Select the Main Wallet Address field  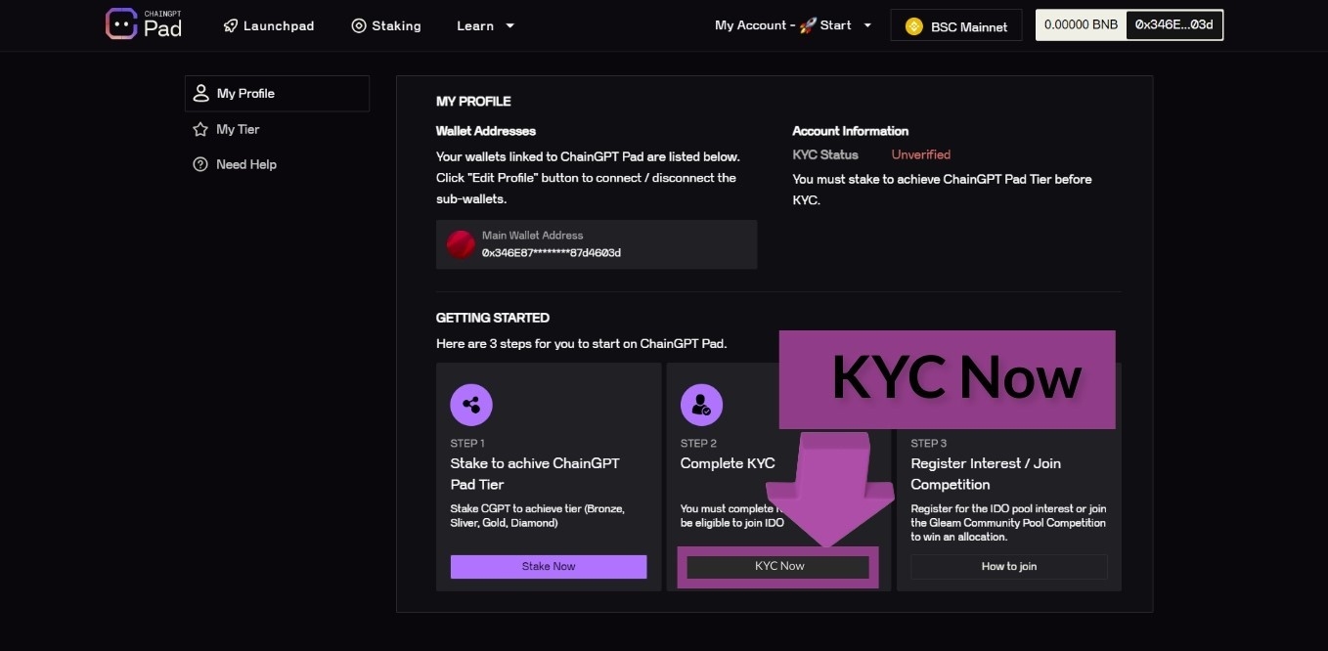[597, 244]
